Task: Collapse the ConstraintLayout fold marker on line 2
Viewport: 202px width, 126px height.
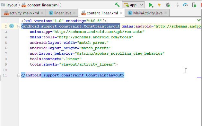Action: pyautogui.click(x=19, y=27)
